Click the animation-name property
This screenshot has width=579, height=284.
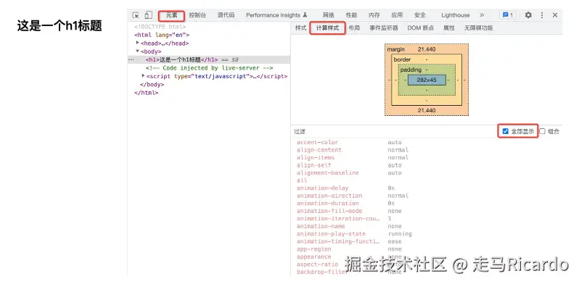pyautogui.click(x=321, y=226)
